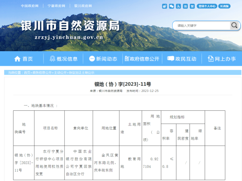This screenshot has width=242, height=181.
Task: Click the section heading 一、地块基本情况
Action: 41,106
